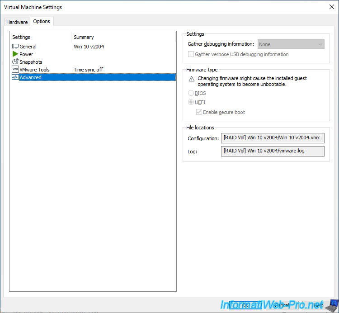Click the General settings monitor icon
Viewport: 339px width, 313px height.
[15, 46]
